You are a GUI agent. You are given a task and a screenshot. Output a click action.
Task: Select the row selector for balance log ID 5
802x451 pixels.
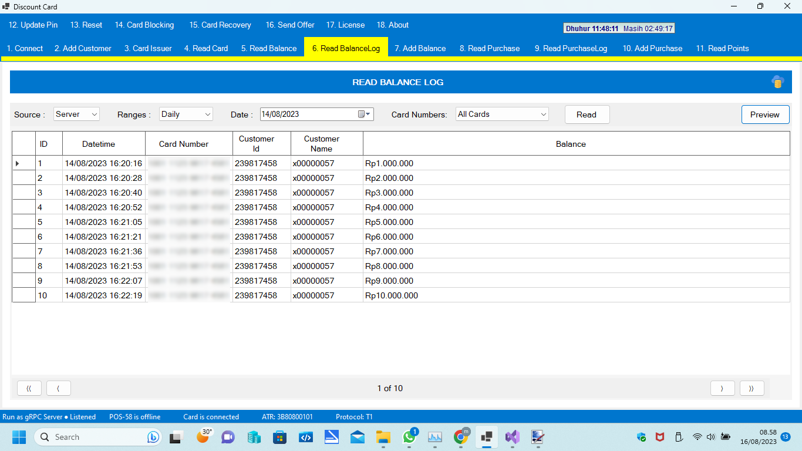coord(23,222)
